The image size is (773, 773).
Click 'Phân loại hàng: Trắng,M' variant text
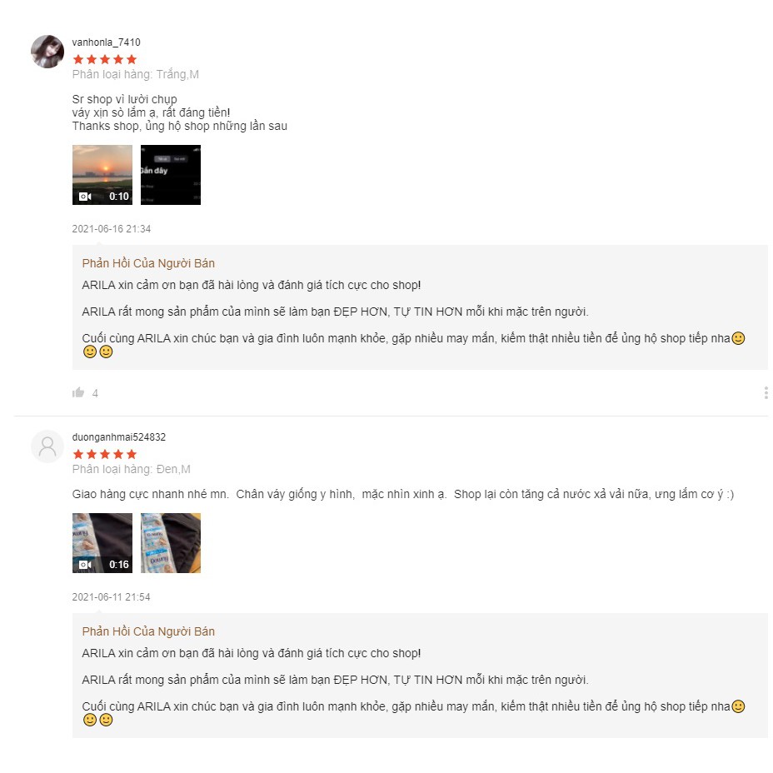tap(136, 74)
